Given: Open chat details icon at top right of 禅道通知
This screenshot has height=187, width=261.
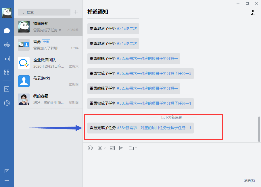Looking at the screenshot, I should [x=253, y=12].
